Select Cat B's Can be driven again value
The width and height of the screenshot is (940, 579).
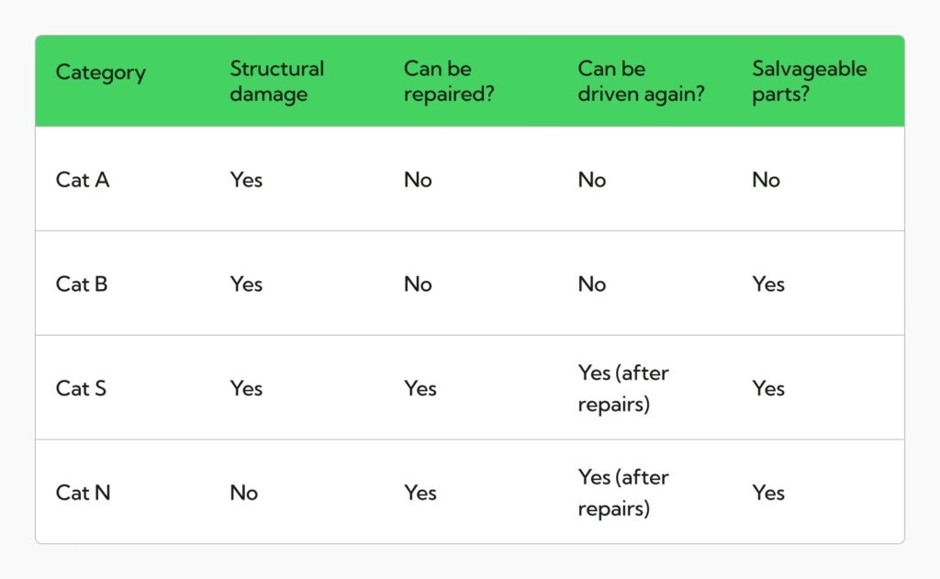(x=592, y=284)
